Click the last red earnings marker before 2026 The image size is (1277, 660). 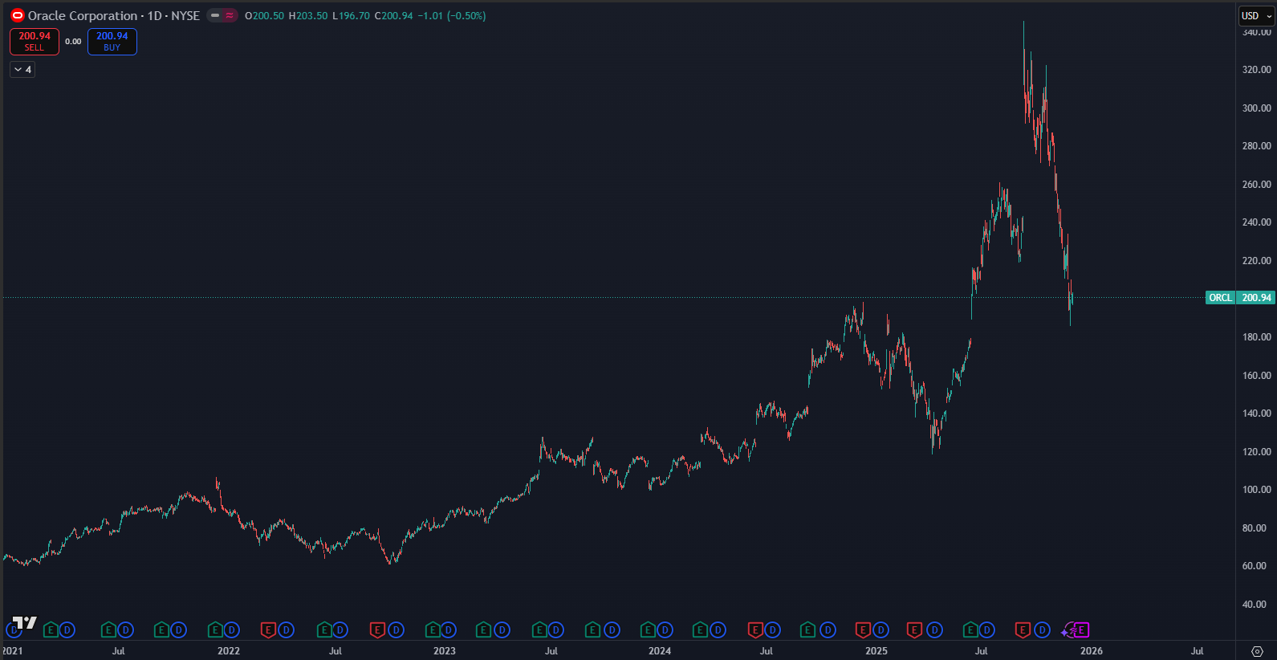pos(1023,630)
